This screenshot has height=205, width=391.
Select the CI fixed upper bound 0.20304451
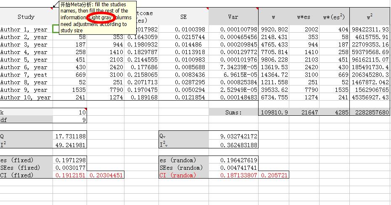click(x=106, y=175)
